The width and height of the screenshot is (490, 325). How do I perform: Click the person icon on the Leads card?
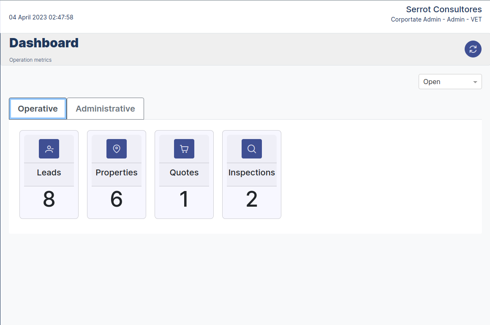click(x=49, y=149)
